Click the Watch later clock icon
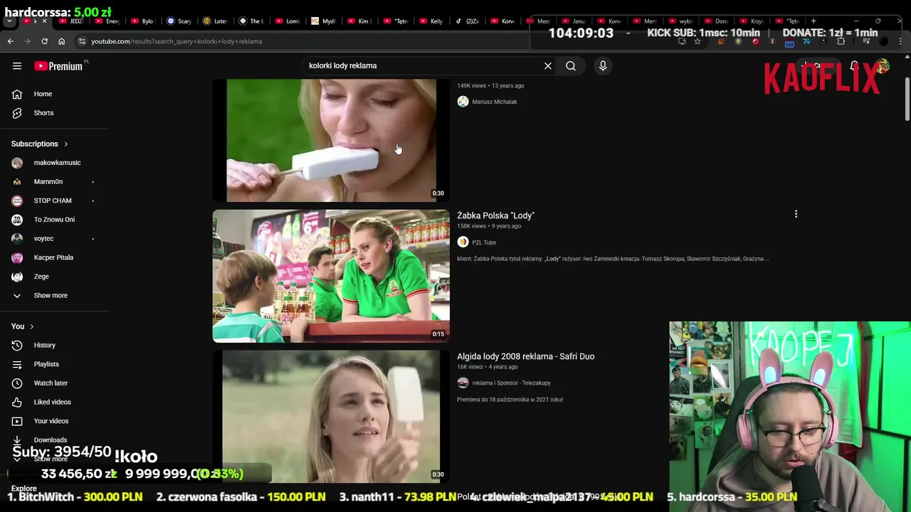 [x=17, y=383]
